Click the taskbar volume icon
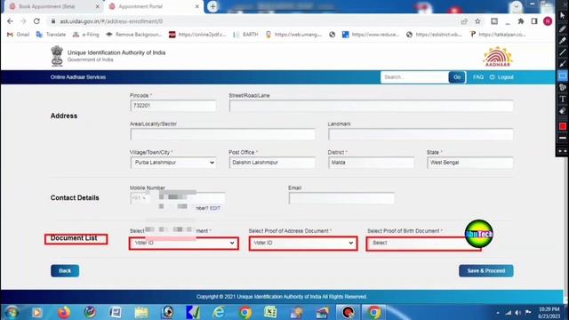 pyautogui.click(x=517, y=312)
